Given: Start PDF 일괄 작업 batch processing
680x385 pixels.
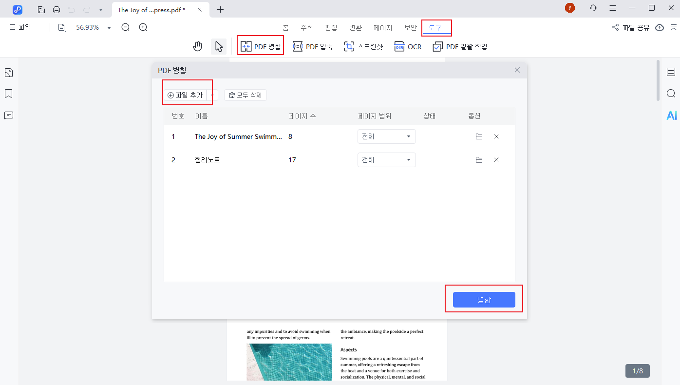Looking at the screenshot, I should point(459,46).
